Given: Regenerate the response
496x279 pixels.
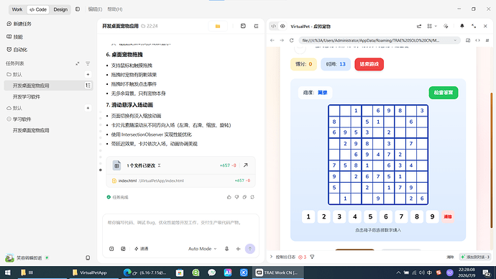Looking at the screenshot, I should click(252, 197).
